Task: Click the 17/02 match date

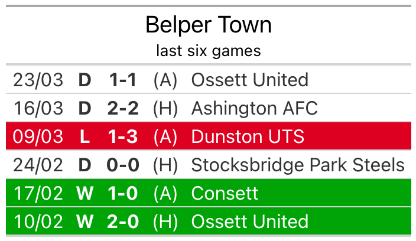Action: (38, 193)
